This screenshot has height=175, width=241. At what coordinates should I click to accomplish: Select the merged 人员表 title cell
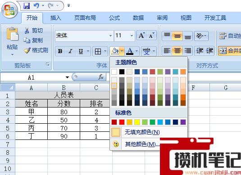click(64, 95)
